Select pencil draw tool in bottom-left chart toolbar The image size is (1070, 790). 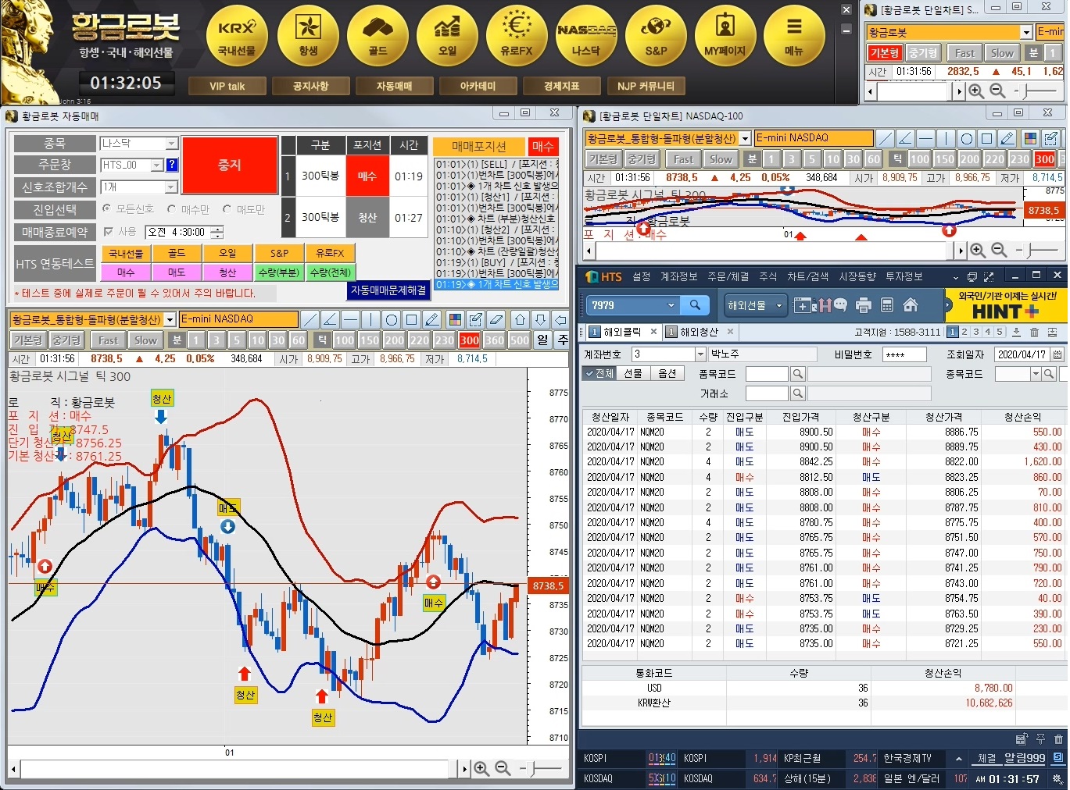(431, 319)
